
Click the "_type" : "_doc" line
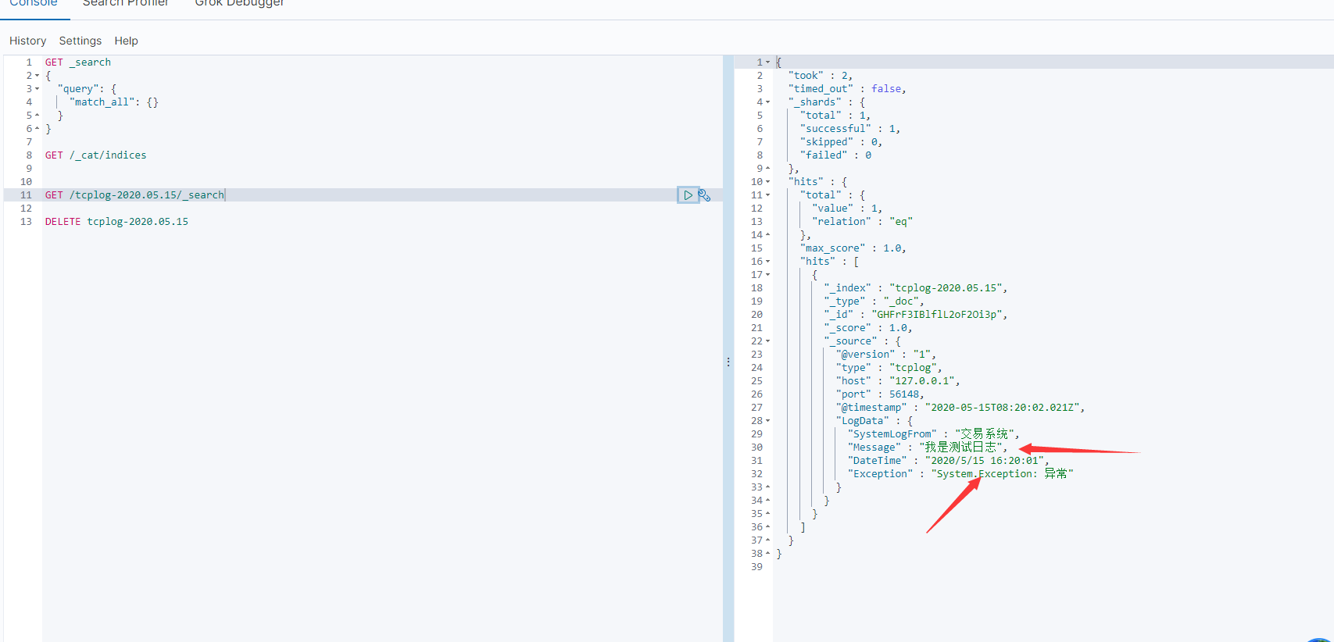tap(874, 301)
